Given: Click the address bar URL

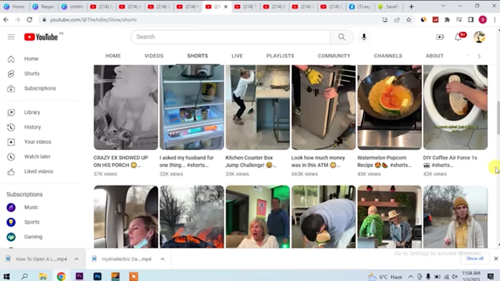Looking at the screenshot, I should click(x=93, y=20).
